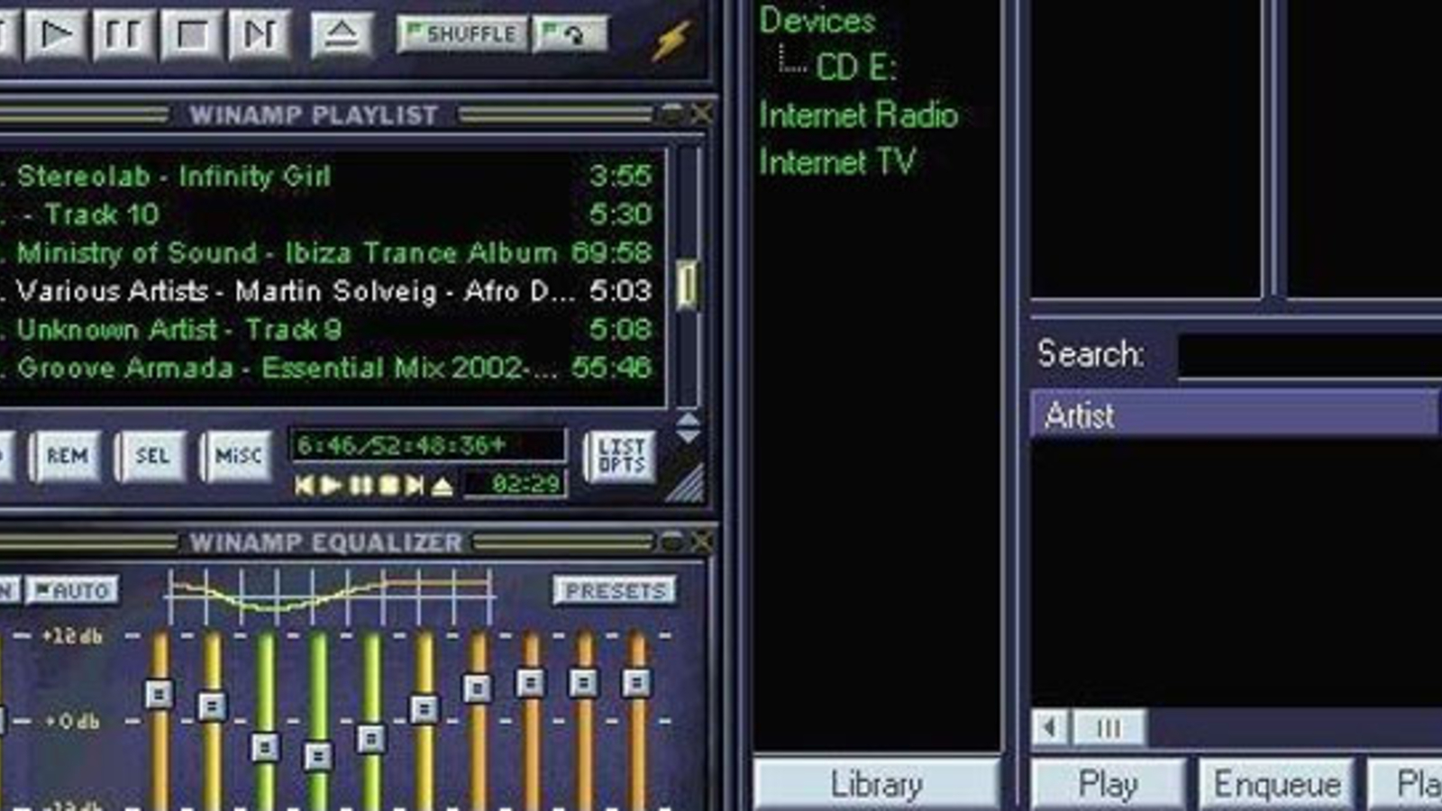Open the REM remove menu
Image resolution: width=1442 pixels, height=811 pixels.
[67, 456]
